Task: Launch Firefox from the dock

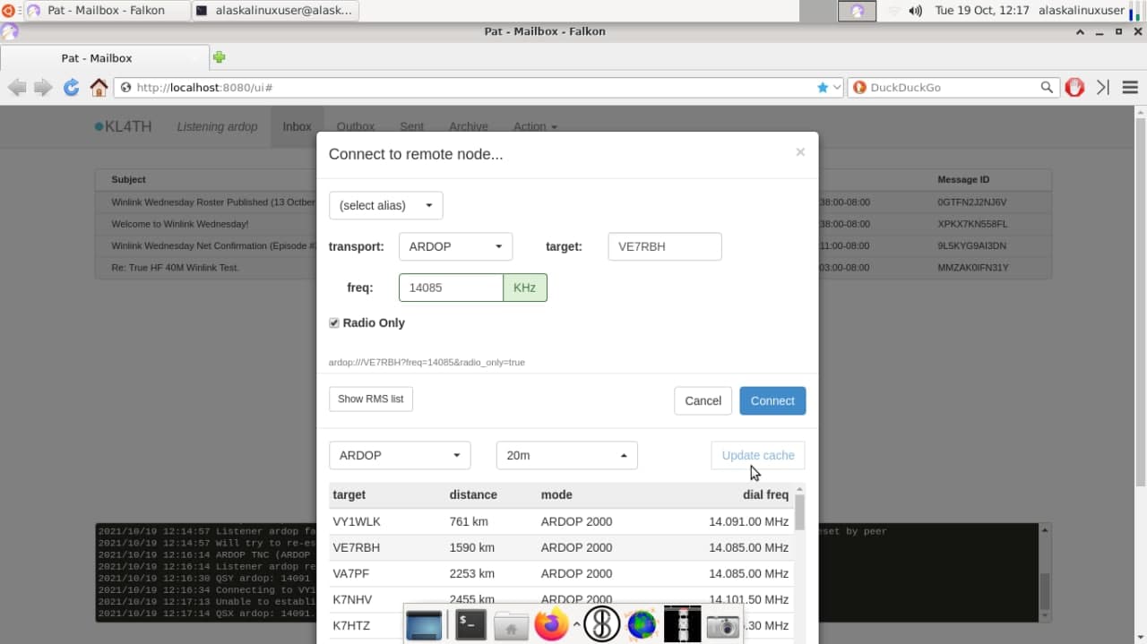Action: [x=551, y=624]
